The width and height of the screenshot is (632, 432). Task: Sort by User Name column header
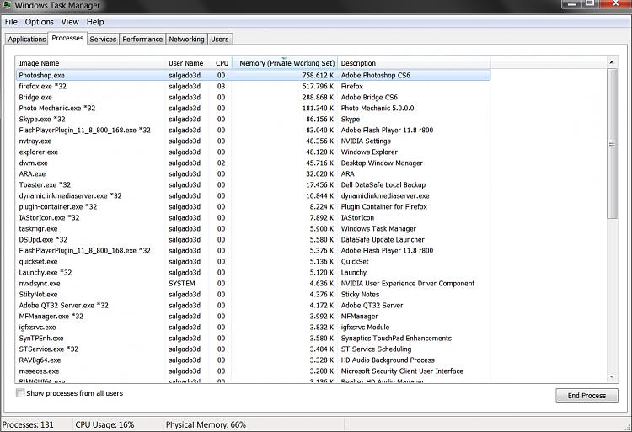(186, 63)
